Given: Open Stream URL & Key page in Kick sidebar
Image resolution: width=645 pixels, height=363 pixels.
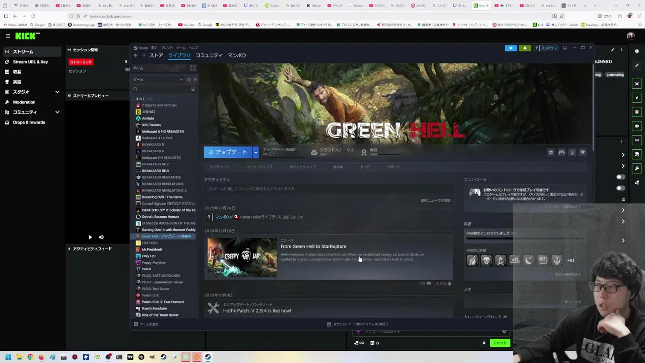Looking at the screenshot, I should (30, 62).
